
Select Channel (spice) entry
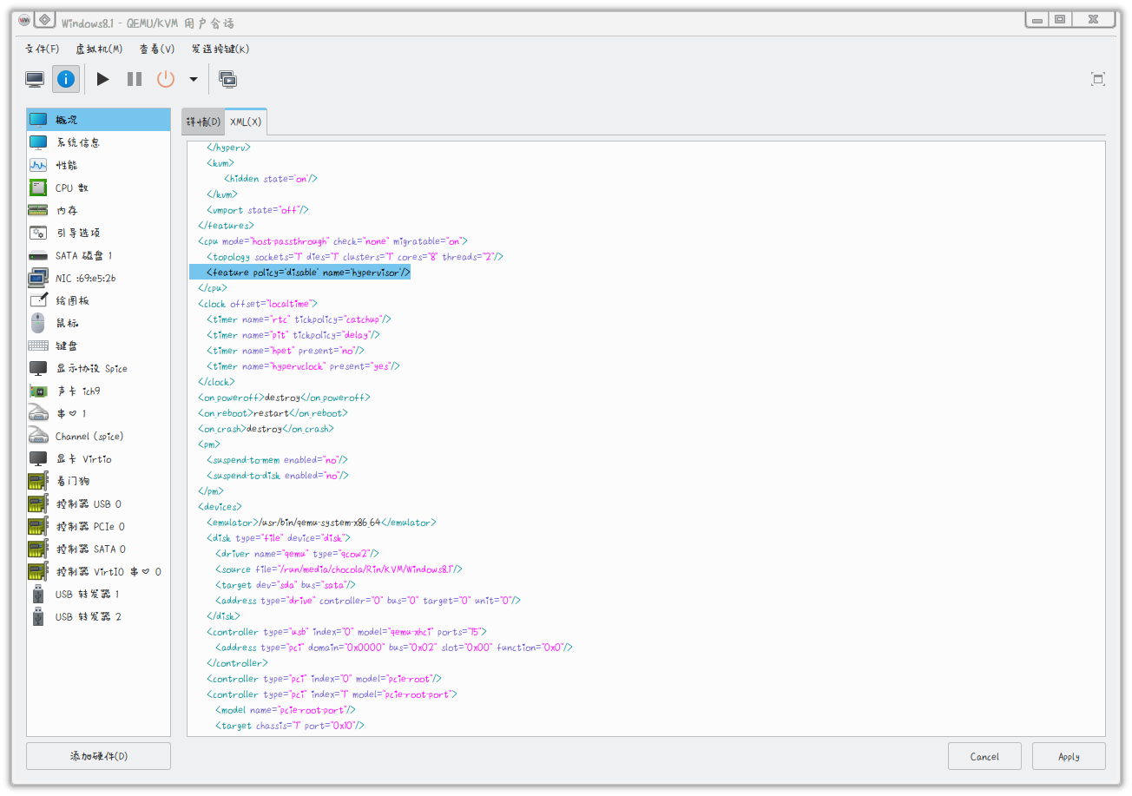[x=99, y=436]
